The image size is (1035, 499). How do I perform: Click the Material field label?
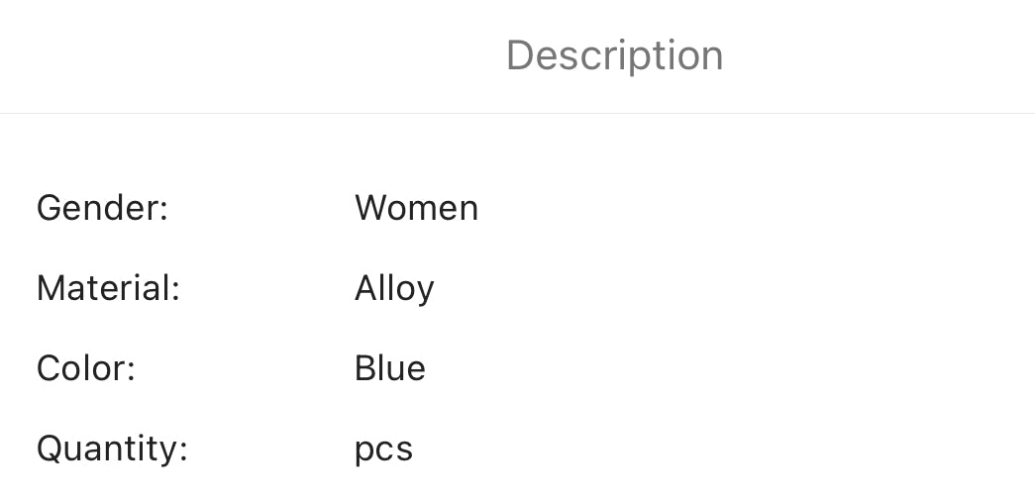coord(108,288)
